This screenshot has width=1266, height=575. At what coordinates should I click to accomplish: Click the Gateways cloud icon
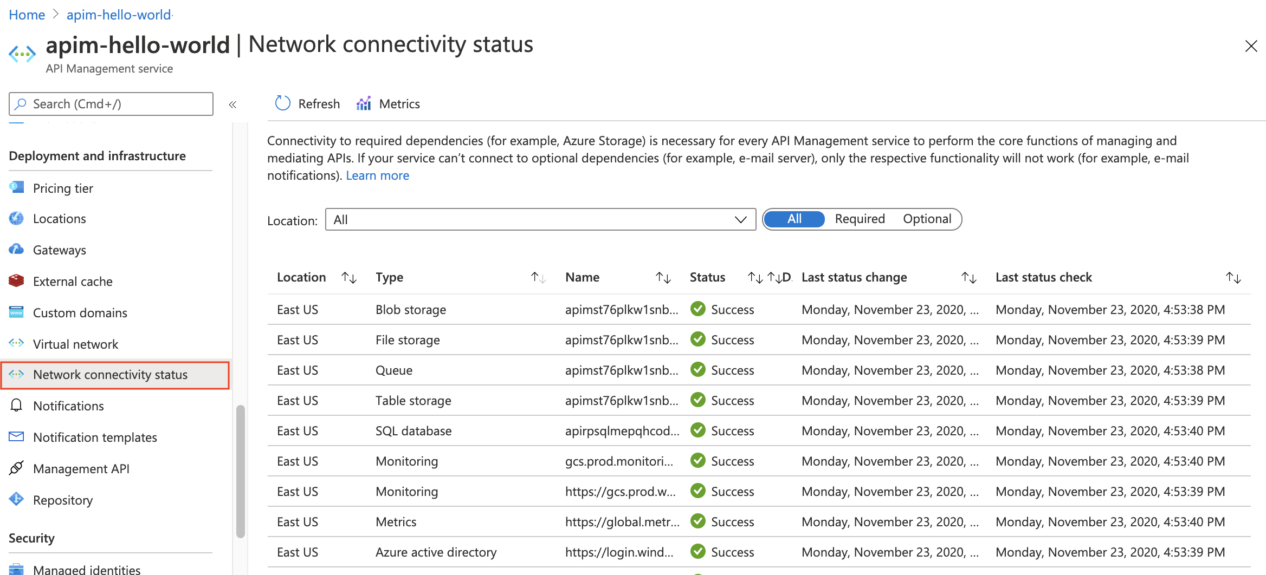click(16, 250)
